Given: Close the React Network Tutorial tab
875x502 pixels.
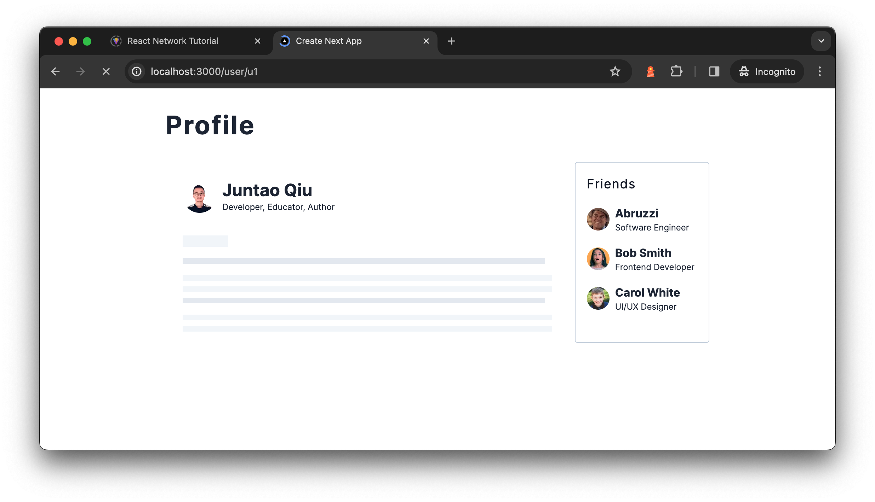Looking at the screenshot, I should coord(257,41).
